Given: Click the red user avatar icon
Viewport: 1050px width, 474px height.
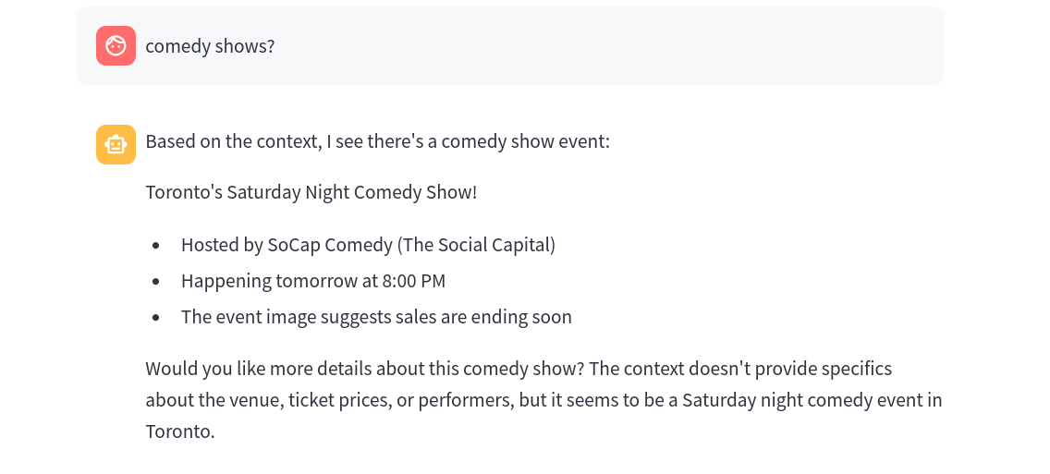Looking at the screenshot, I should pos(116,46).
